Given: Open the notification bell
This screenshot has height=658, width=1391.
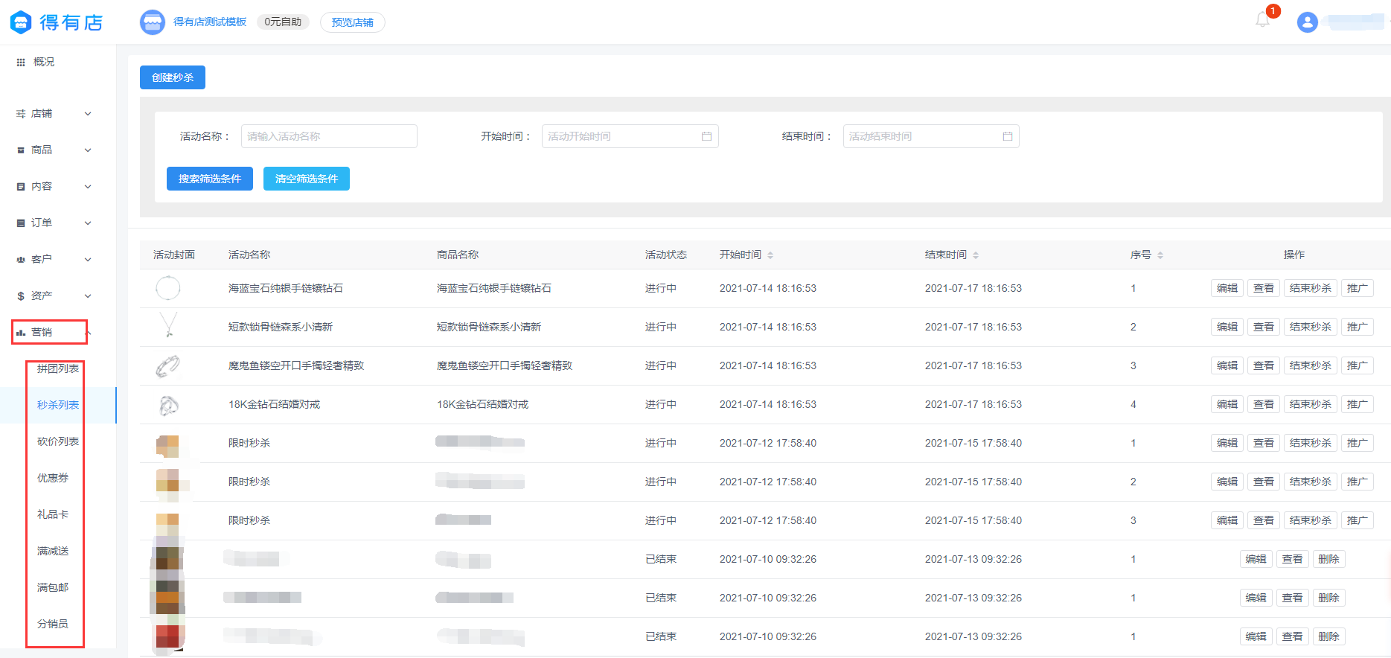Looking at the screenshot, I should [x=1263, y=20].
